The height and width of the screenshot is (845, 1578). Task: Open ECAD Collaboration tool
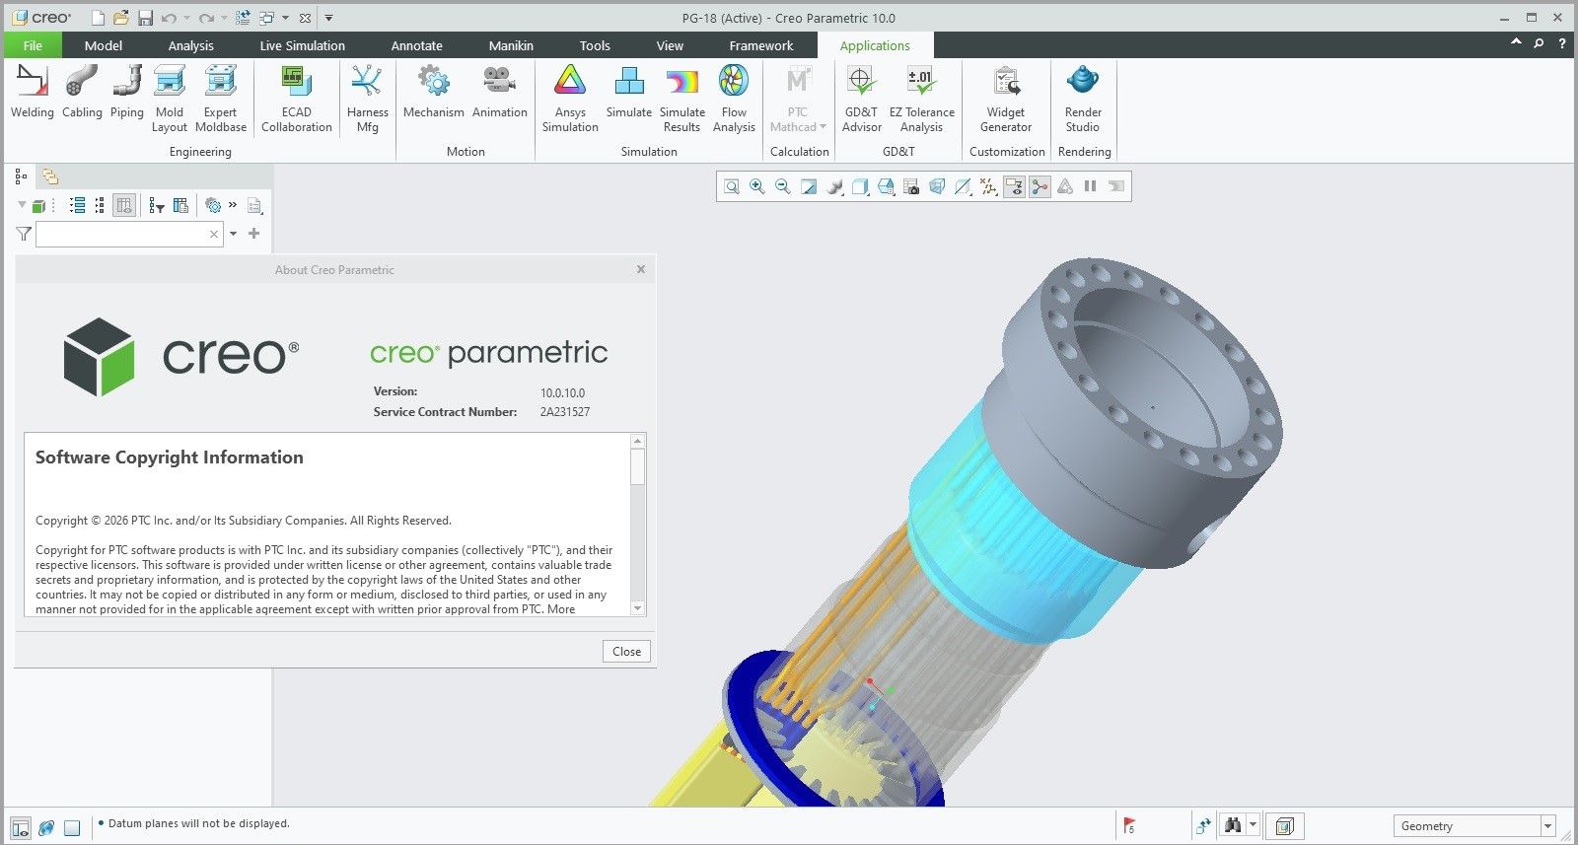point(296,96)
